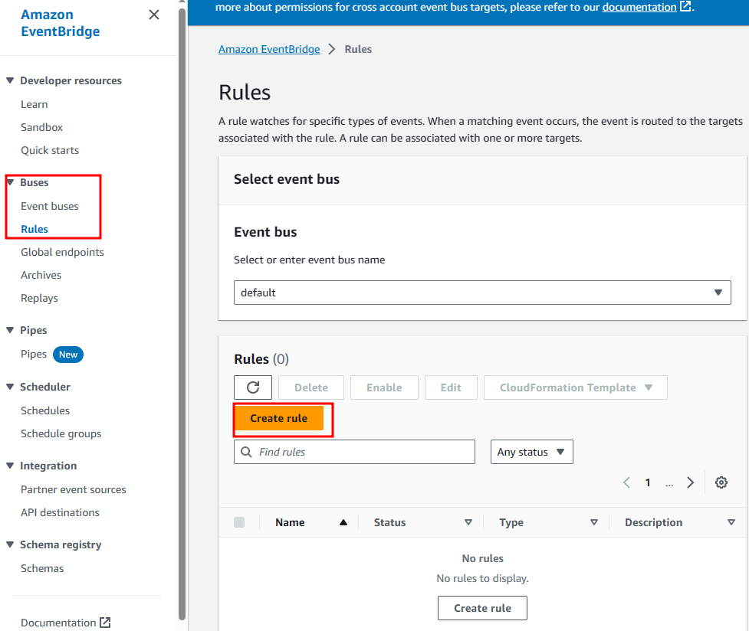Follow the Amazon EventBridge breadcrumb link
Viewport: 749px width, 631px height.
(x=269, y=49)
